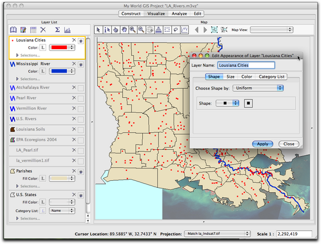Switch to the Analyze tab
This screenshot has height=244, width=321.
179,13
